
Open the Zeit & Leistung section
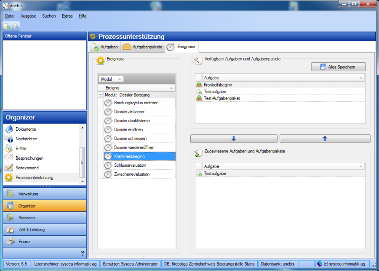(x=45, y=229)
